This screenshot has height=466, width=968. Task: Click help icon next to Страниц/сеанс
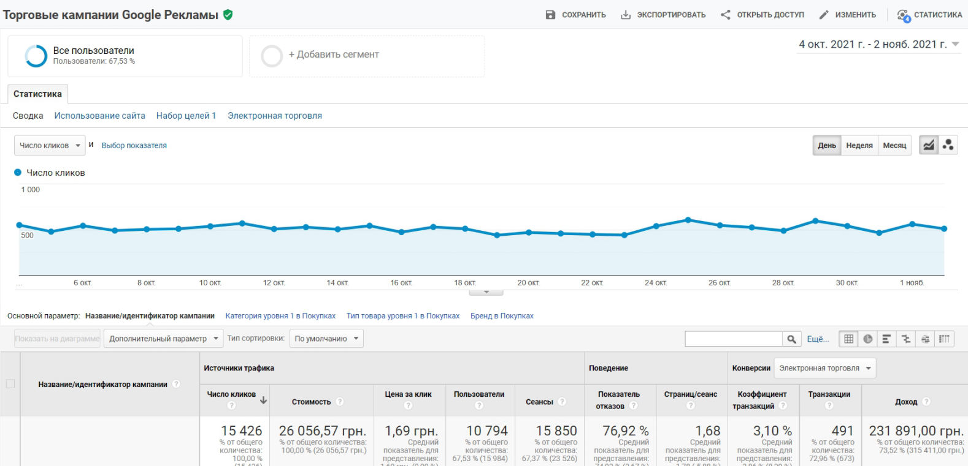tap(691, 405)
